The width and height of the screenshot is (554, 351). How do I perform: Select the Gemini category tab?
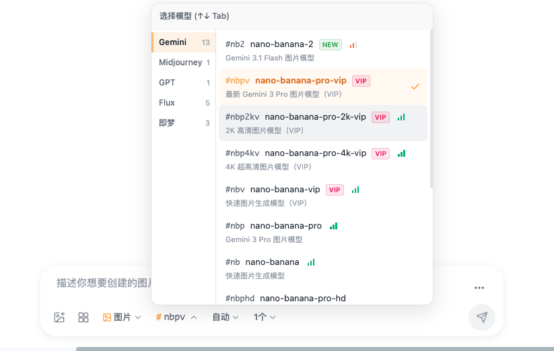coord(184,42)
